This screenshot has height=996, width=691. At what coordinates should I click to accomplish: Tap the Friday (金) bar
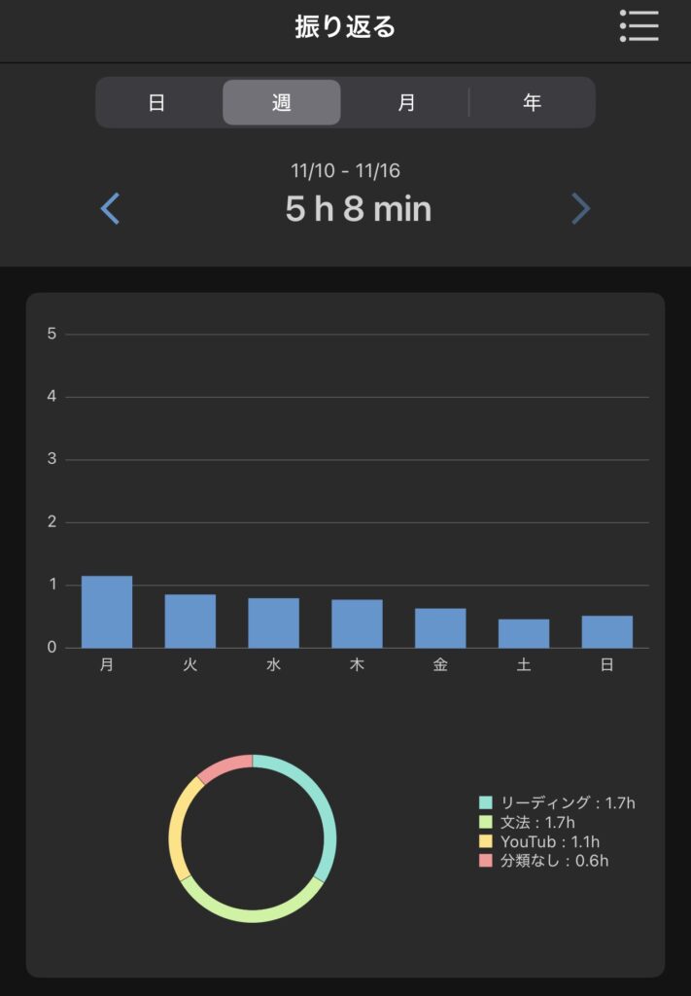click(440, 628)
